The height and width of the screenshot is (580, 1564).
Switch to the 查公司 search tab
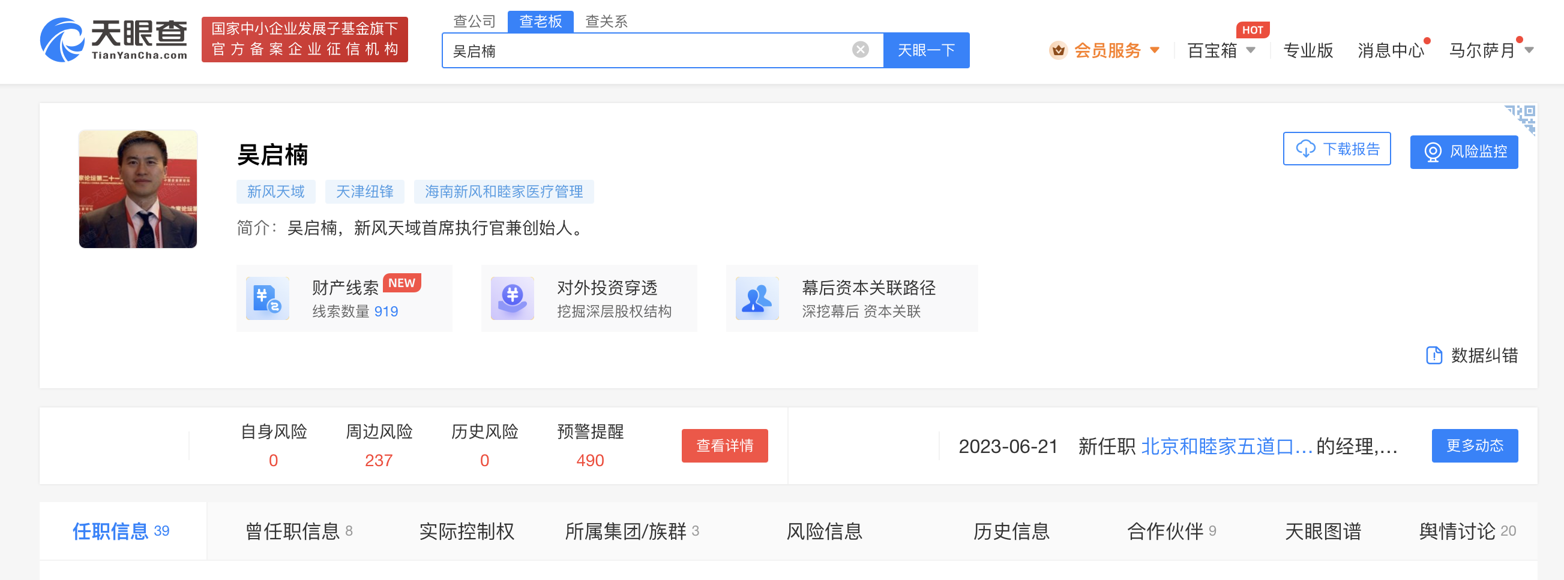coord(475,22)
